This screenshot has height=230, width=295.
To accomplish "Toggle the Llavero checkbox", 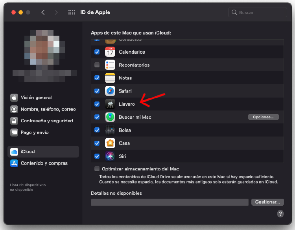I will pyautogui.click(x=97, y=104).
